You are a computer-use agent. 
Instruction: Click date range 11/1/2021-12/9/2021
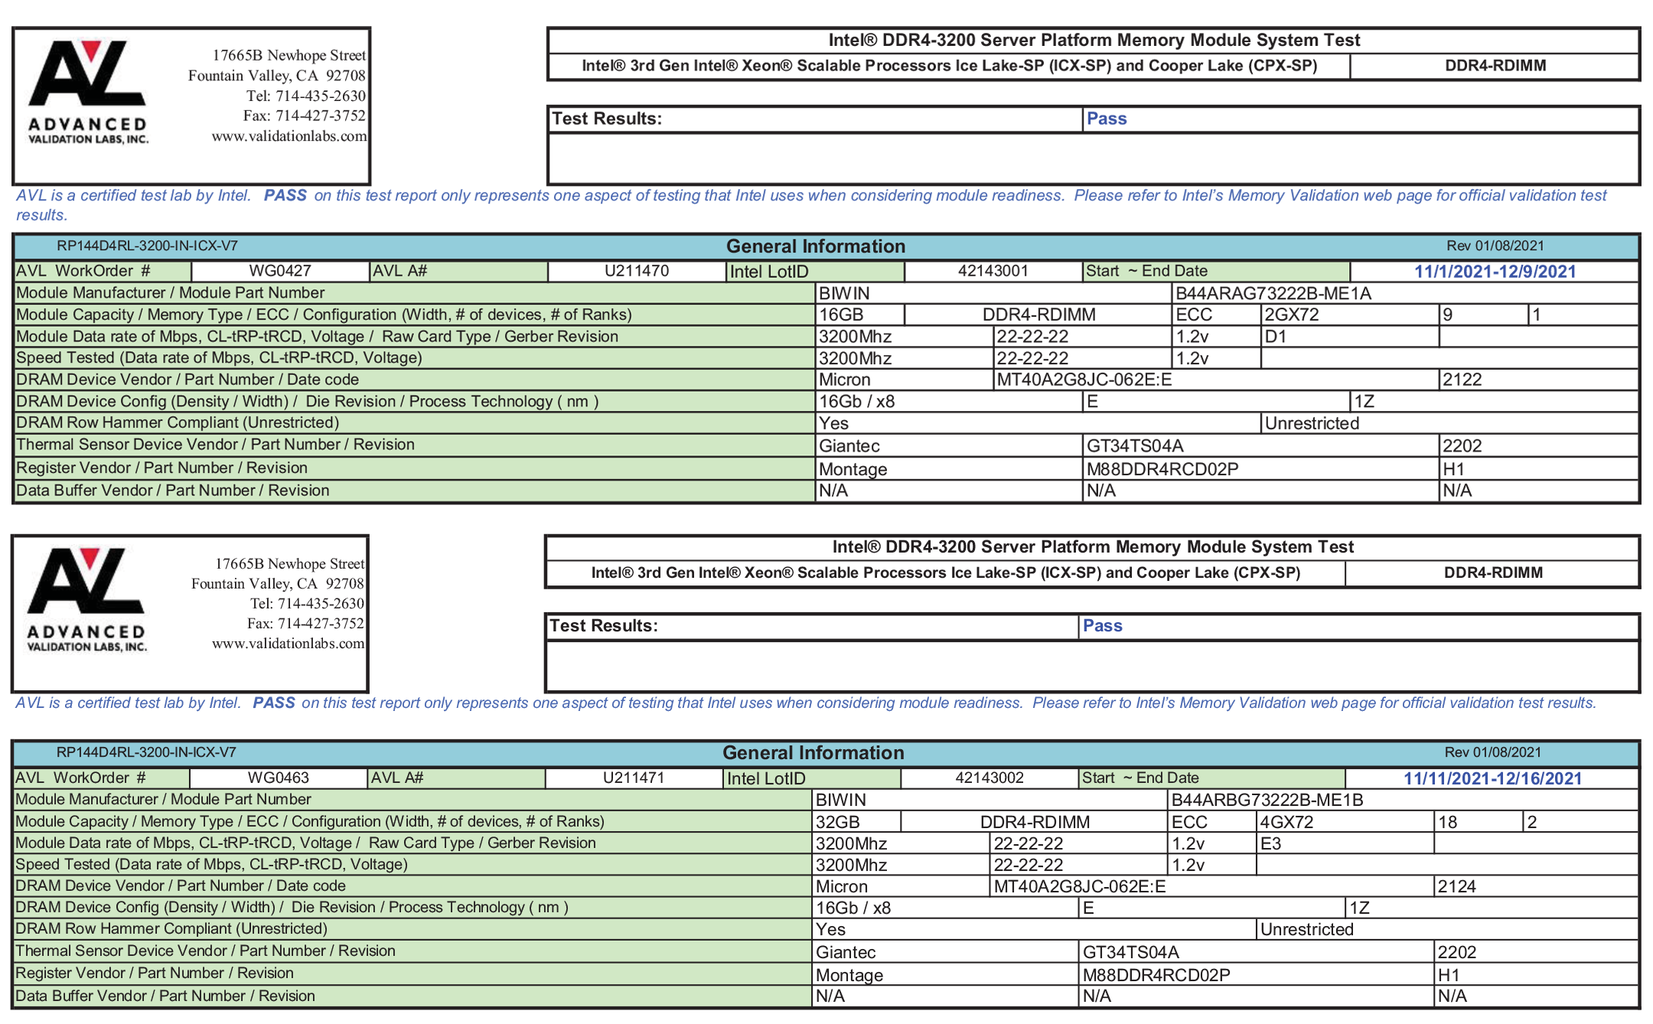coord(1494,272)
